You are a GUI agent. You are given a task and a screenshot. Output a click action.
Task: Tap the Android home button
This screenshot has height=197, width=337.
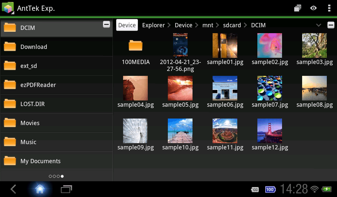pos(40,189)
